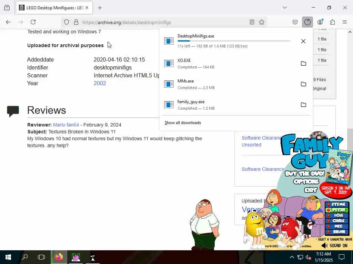Open the notification center icon
This screenshot has height=264, width=353.
(x=342, y=257)
